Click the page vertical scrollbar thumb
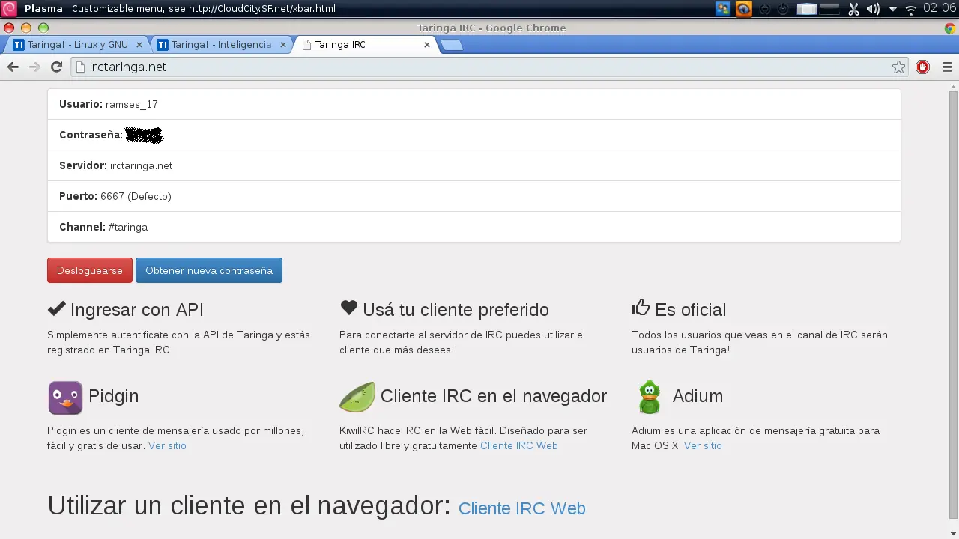959x539 pixels. [x=953, y=303]
